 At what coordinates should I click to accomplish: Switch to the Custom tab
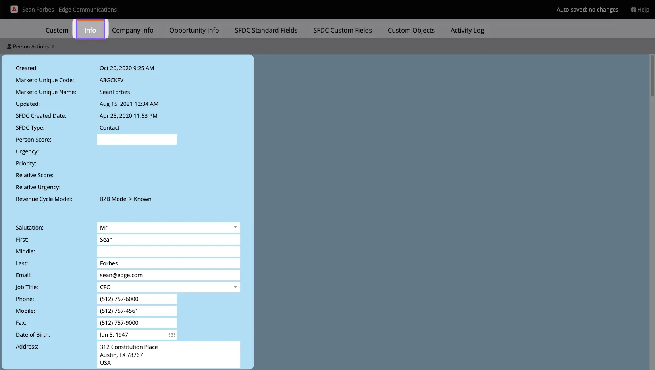point(57,30)
